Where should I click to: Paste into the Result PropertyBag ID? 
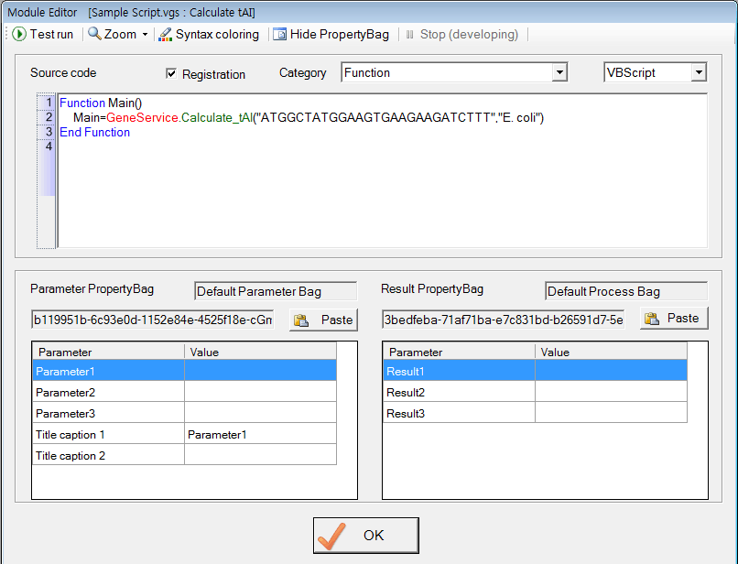tap(674, 319)
